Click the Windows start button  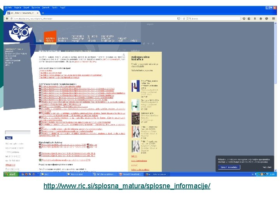(11, 174)
